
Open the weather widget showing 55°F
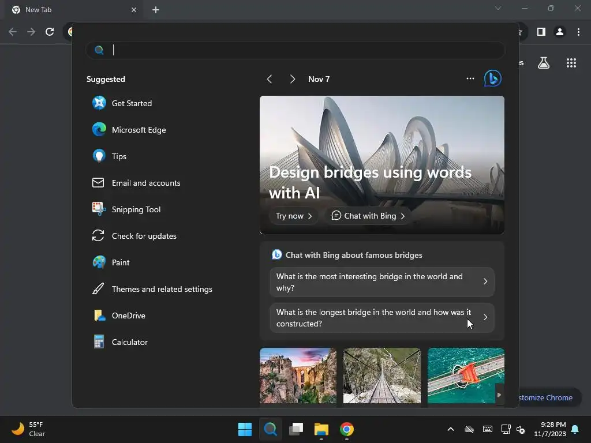28,429
